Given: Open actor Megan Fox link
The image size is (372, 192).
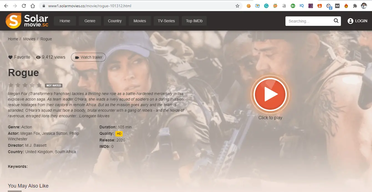Looking at the screenshot, I should point(31,133).
